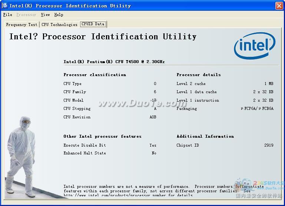Viewport: 285px width, 206px height.
Task: Click the CPU Revision value A0B
Action: tap(153, 117)
